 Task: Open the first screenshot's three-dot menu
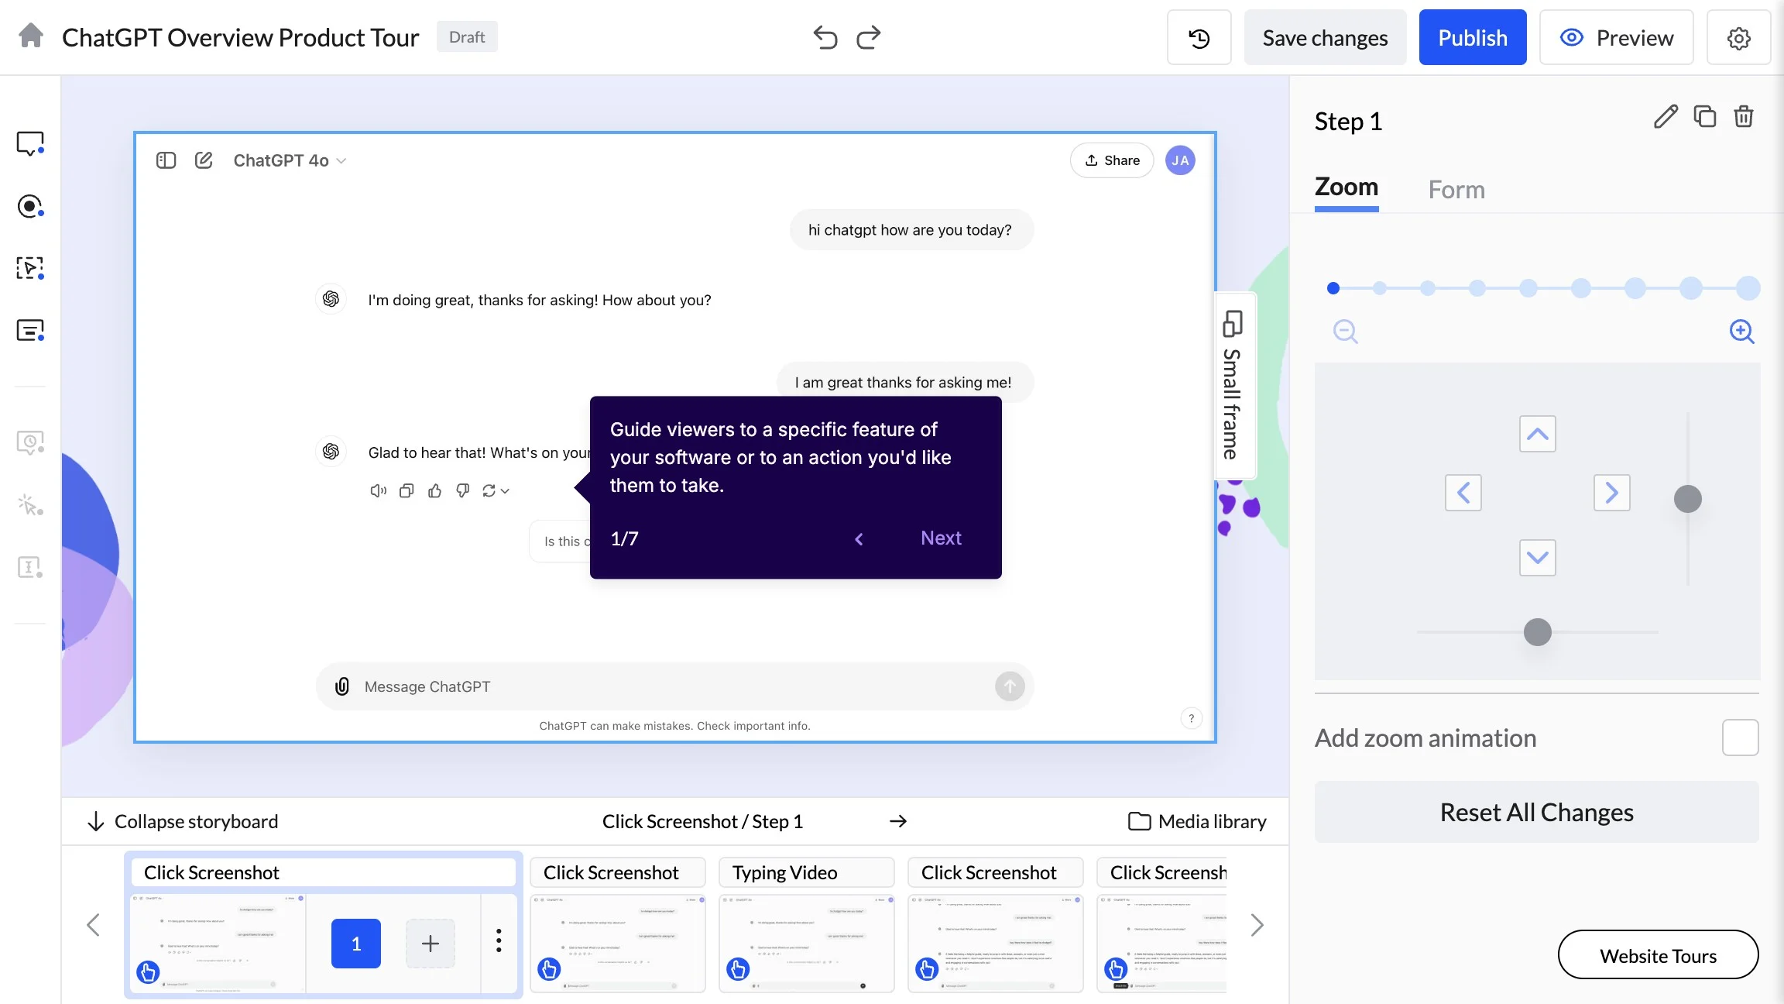pos(499,940)
